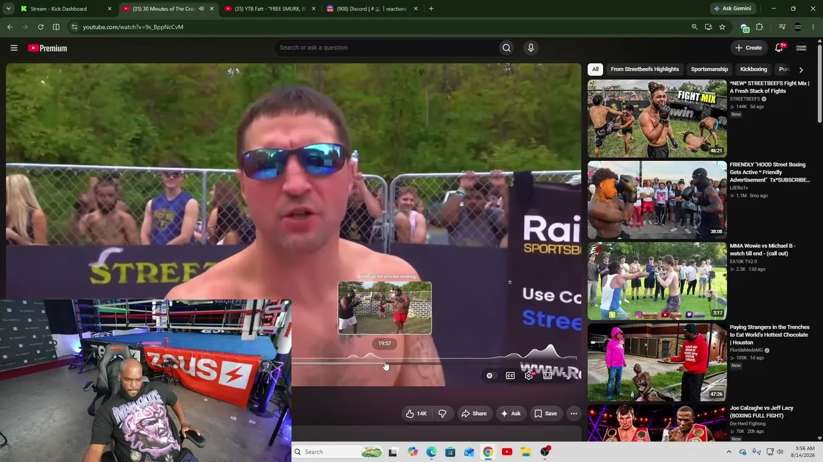
Task: Open Chrome extensions puzzle icon
Action: coord(759,27)
